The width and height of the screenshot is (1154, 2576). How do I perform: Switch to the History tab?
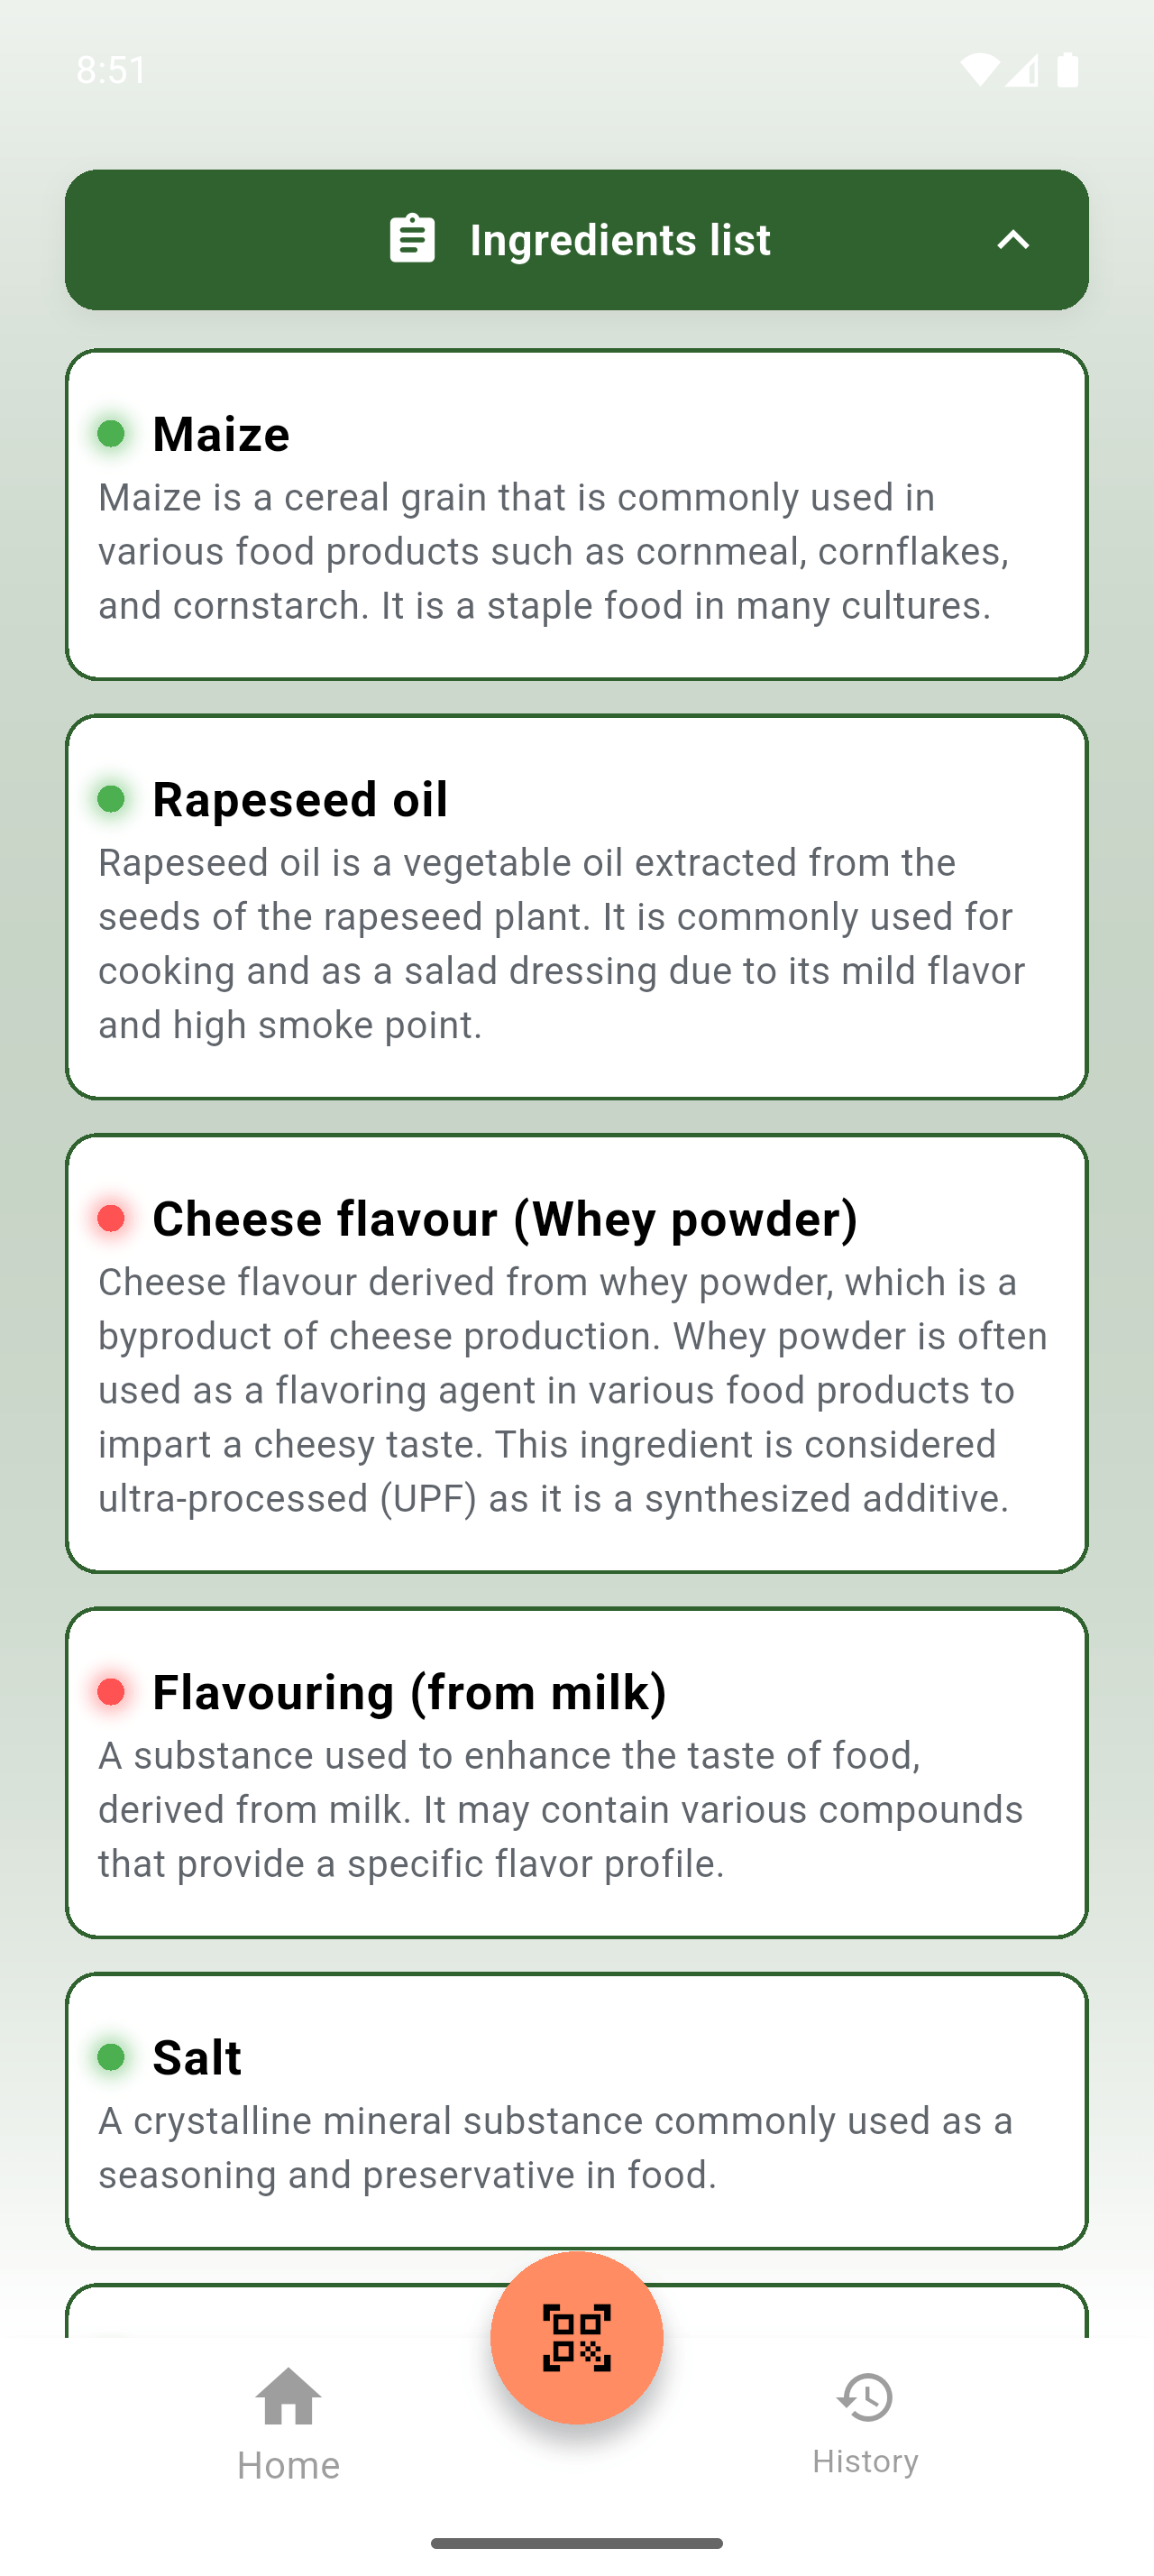(865, 2430)
